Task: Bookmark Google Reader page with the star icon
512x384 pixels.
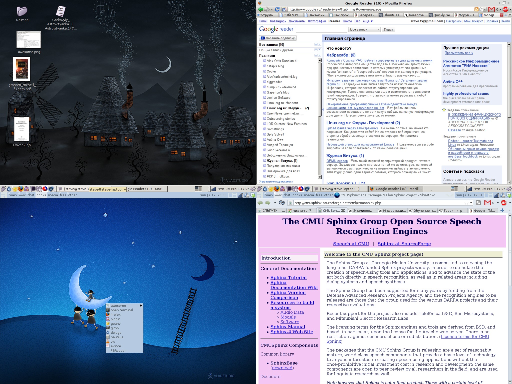Action: tap(481, 9)
